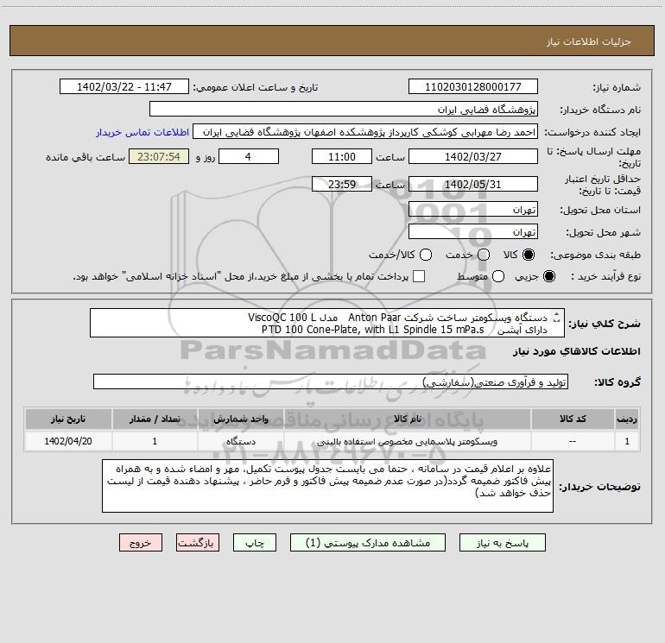
Task: Toggle the اسناد خزانه اسلامی payment checkbox
Action: click(419, 276)
